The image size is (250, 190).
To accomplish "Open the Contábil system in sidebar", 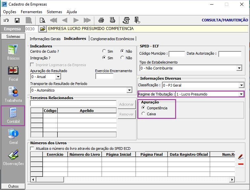I will pos(13,116).
